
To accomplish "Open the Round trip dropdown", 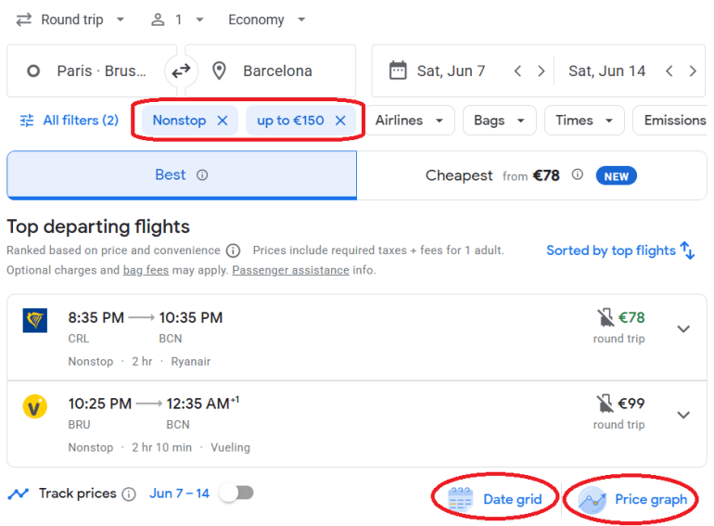I will coord(71,19).
